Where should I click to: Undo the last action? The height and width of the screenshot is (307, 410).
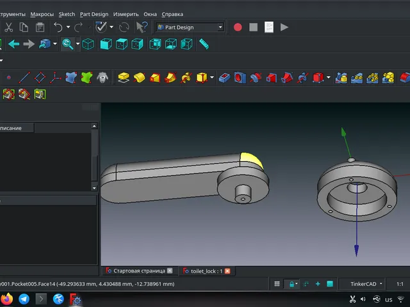58,27
